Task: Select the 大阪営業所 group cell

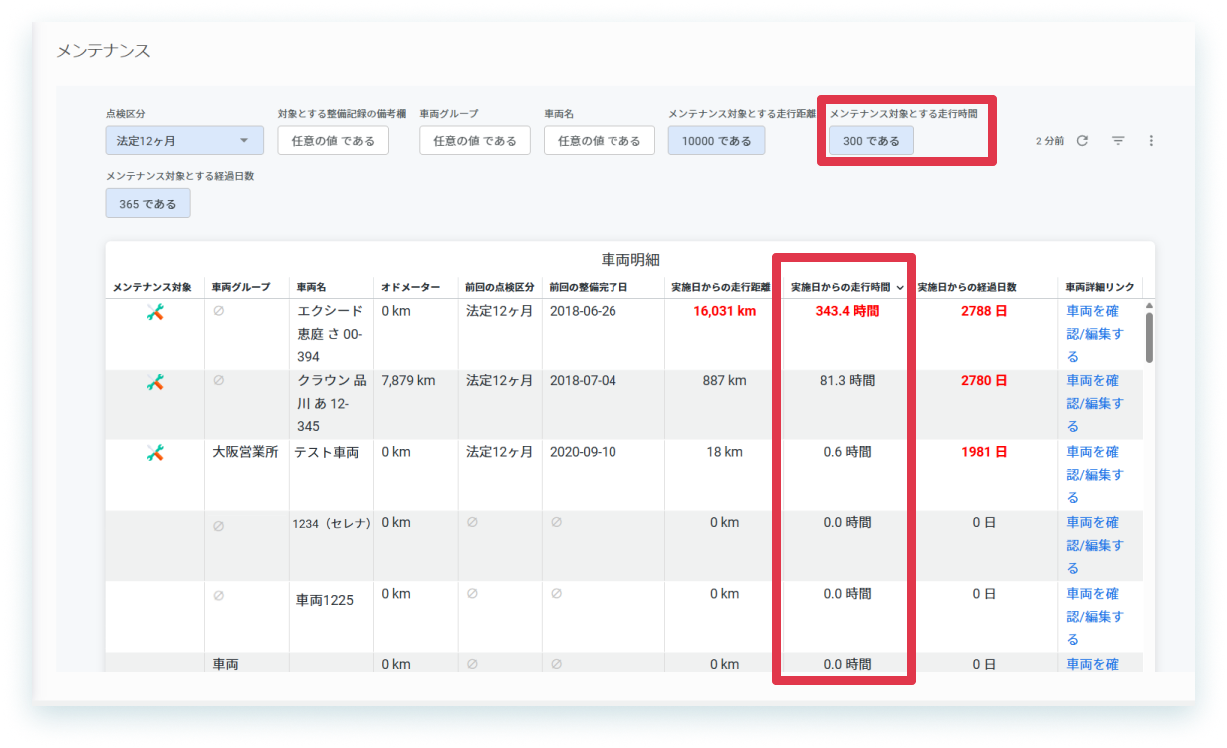Action: point(245,452)
